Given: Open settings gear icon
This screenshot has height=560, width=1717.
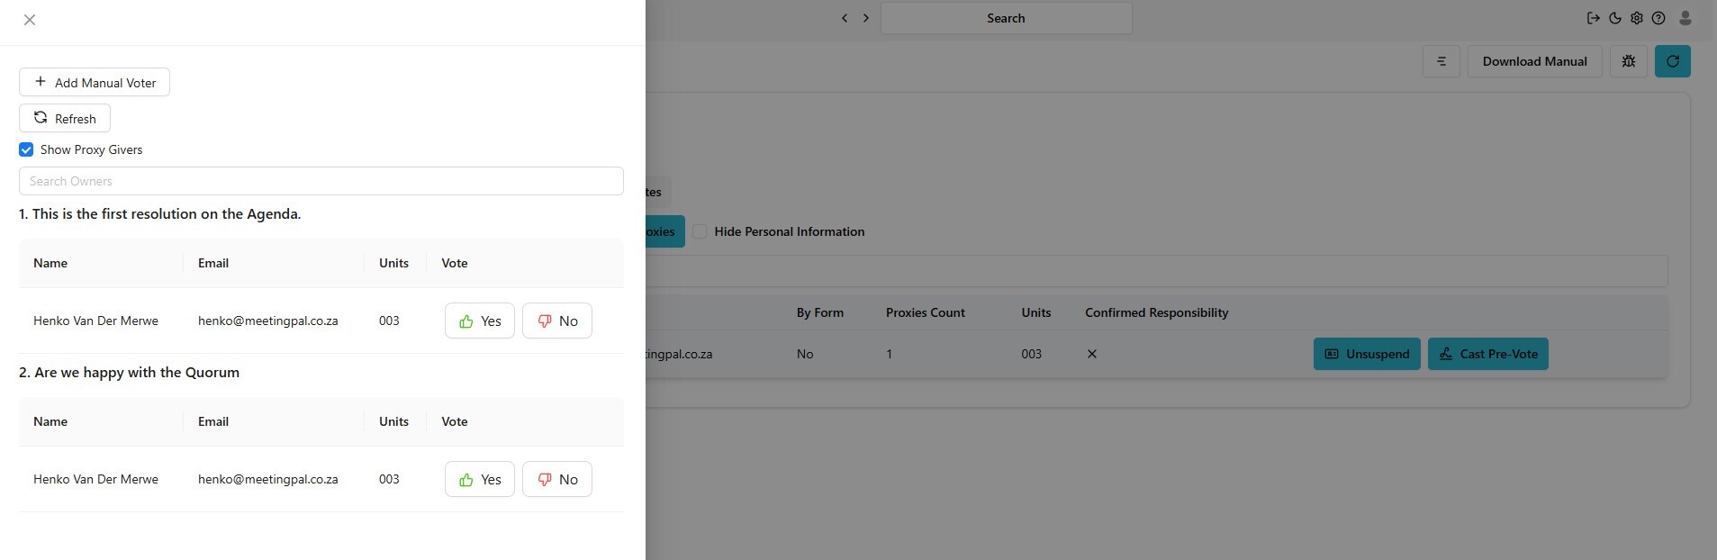Looking at the screenshot, I should pyautogui.click(x=1637, y=18).
